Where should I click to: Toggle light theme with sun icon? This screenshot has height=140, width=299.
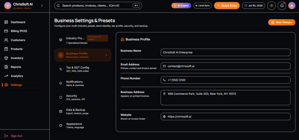click(271, 6)
